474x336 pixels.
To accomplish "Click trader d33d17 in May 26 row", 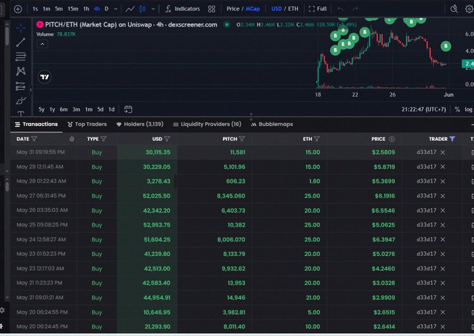I will (426, 211).
